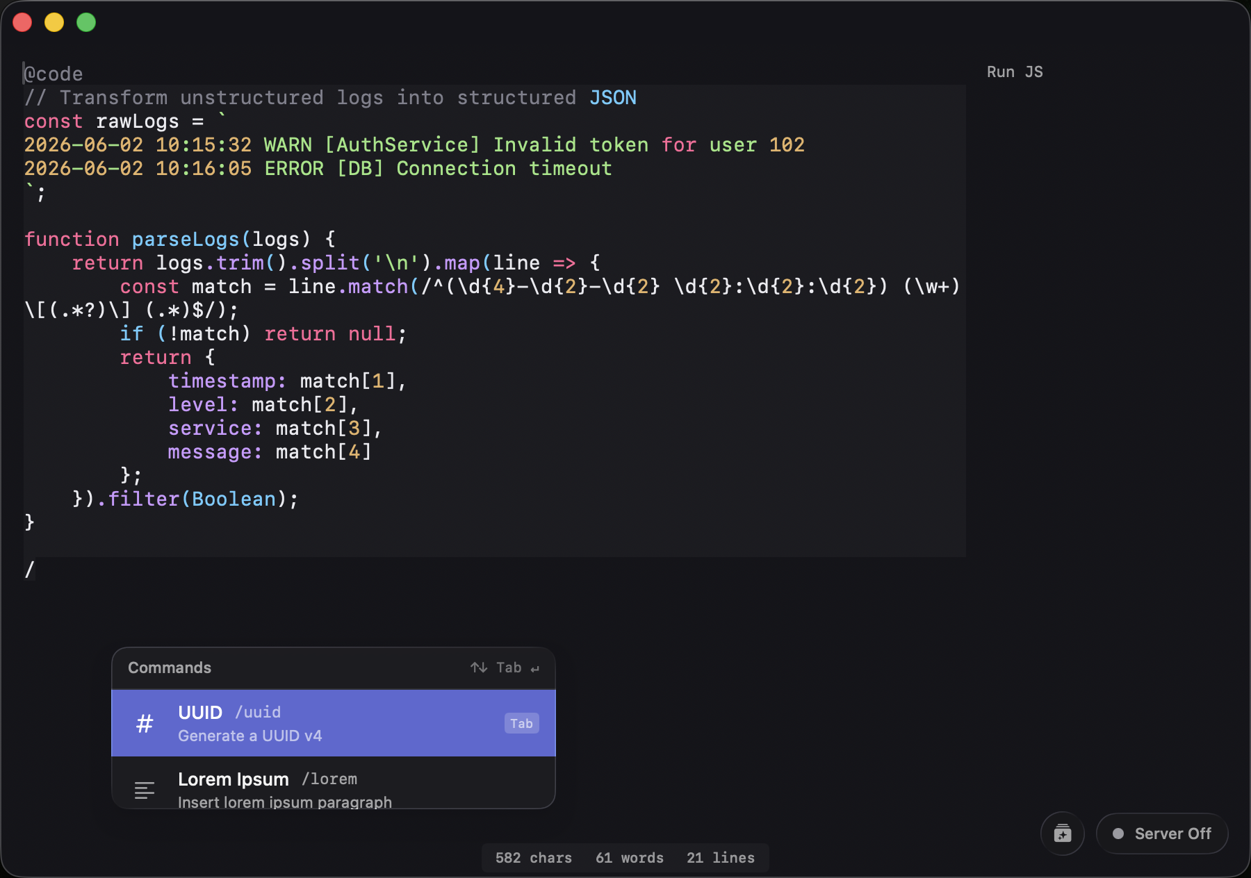Maximize window with green button
This screenshot has height=878, width=1251.
tap(86, 22)
